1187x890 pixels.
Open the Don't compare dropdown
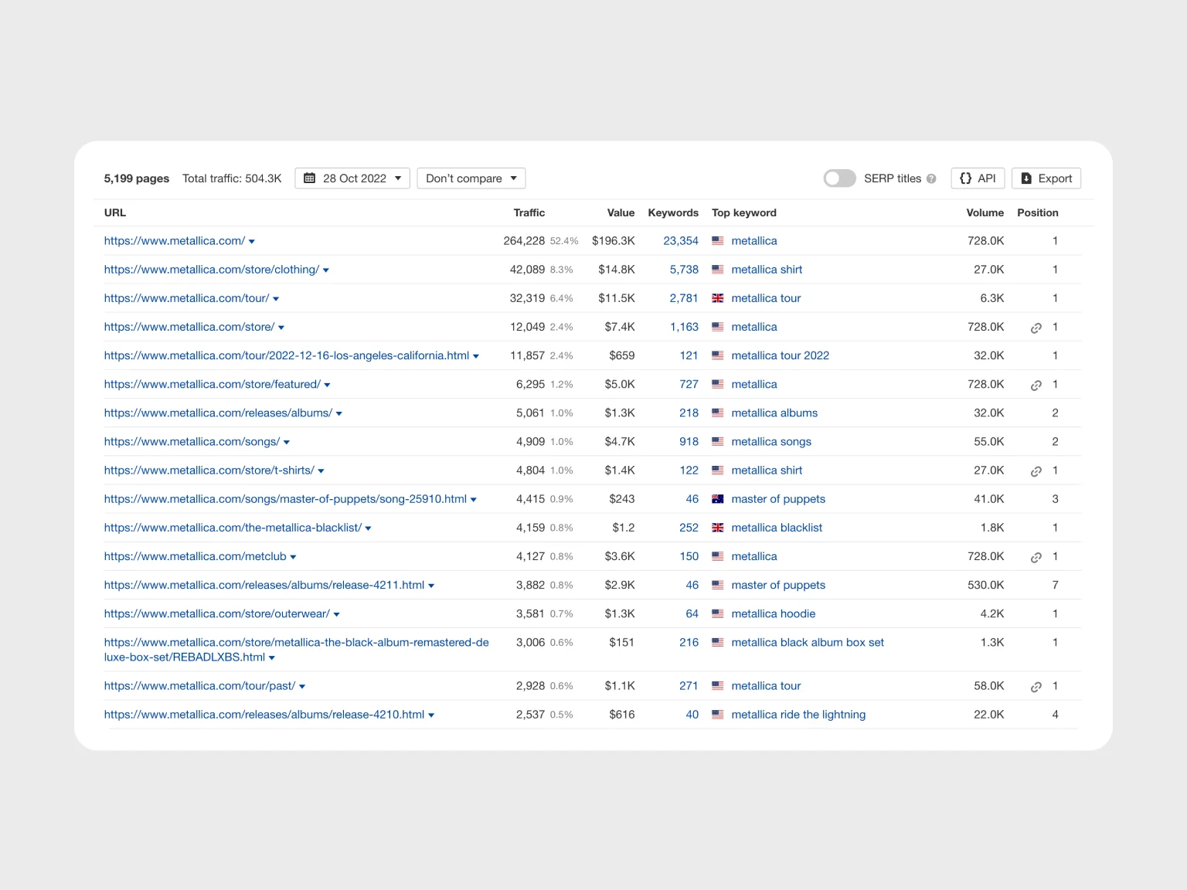(x=471, y=178)
